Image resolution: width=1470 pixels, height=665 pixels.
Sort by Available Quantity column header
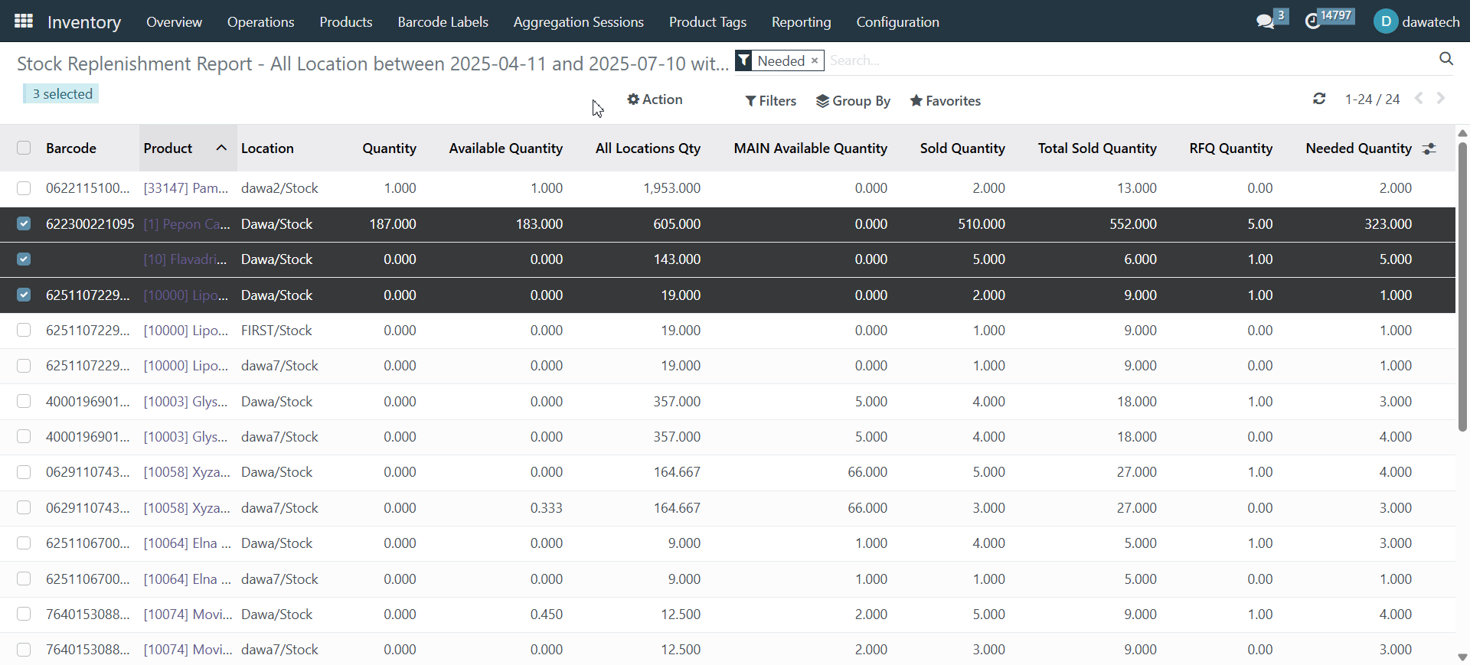pos(505,148)
